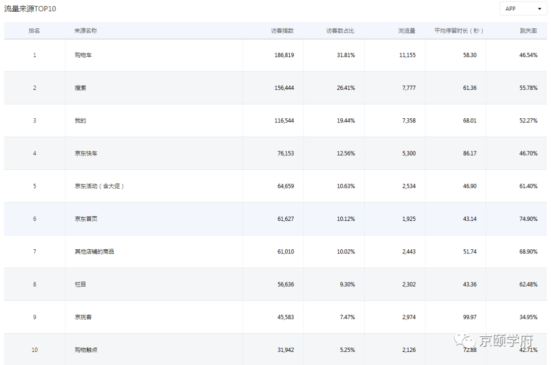The image size is (551, 365).
Task: Click the bounce rate value 46.54%
Action: coord(528,55)
